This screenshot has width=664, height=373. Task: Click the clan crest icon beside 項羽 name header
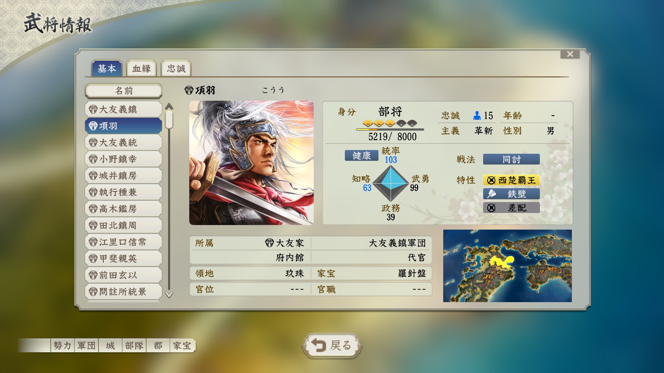(x=189, y=90)
